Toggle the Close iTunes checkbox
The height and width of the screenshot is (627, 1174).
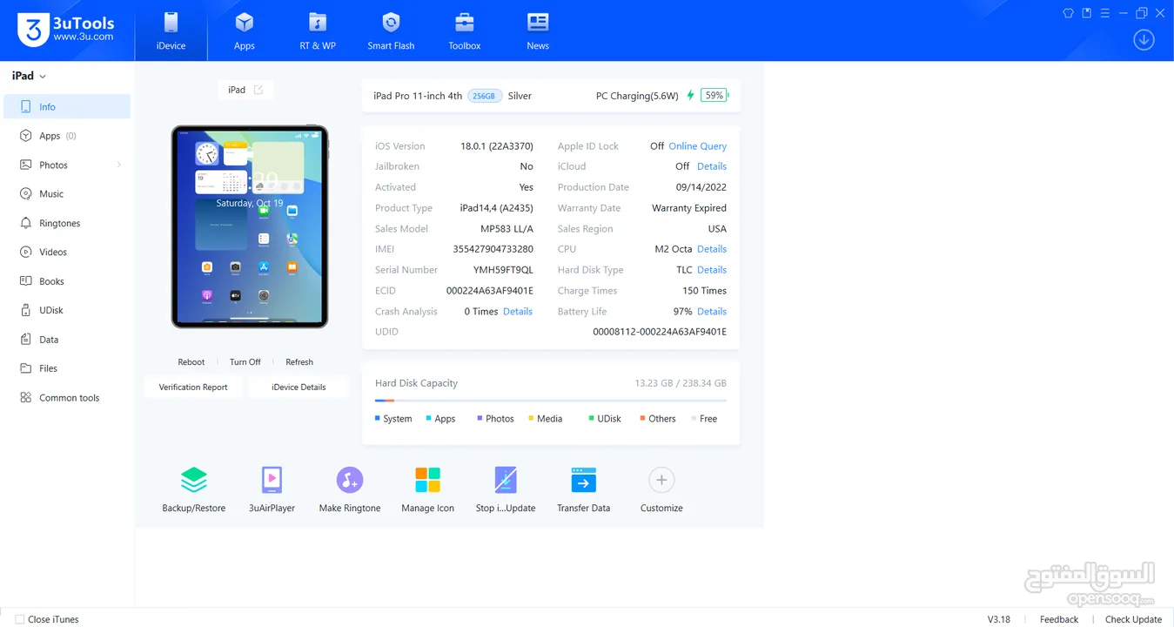click(20, 620)
